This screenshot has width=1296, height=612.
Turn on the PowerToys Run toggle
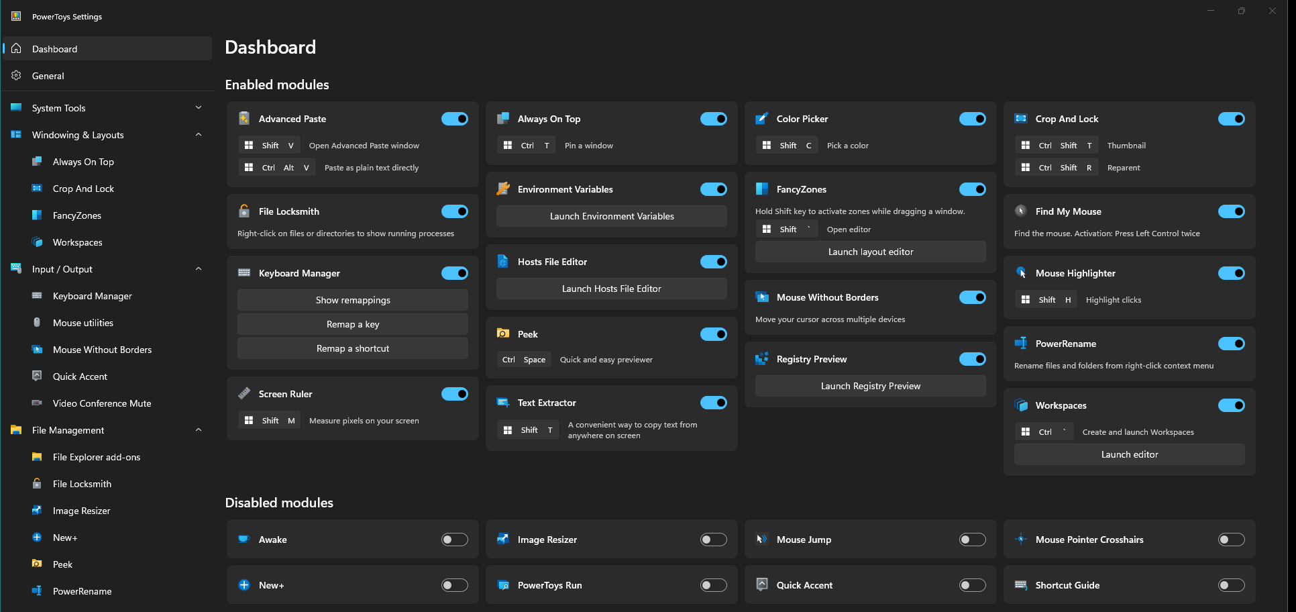[713, 585]
